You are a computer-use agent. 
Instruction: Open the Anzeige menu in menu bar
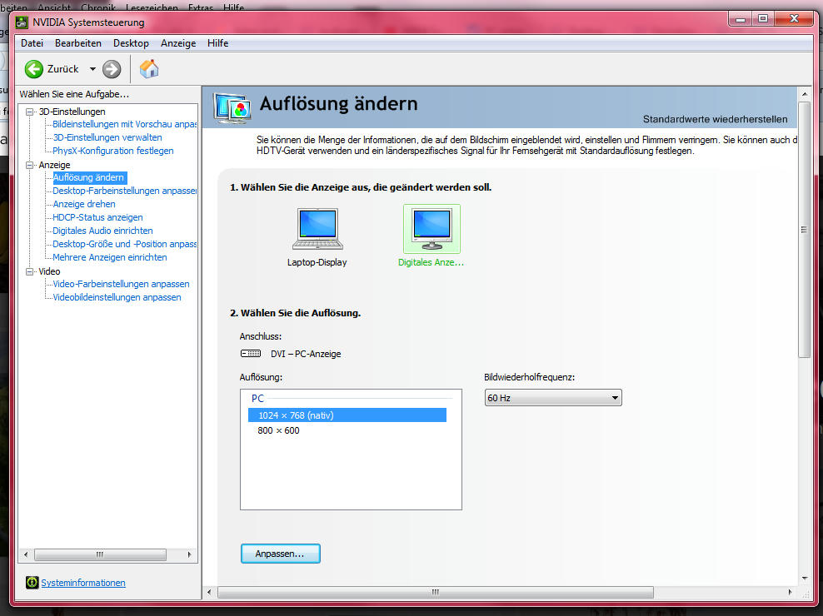pos(178,43)
